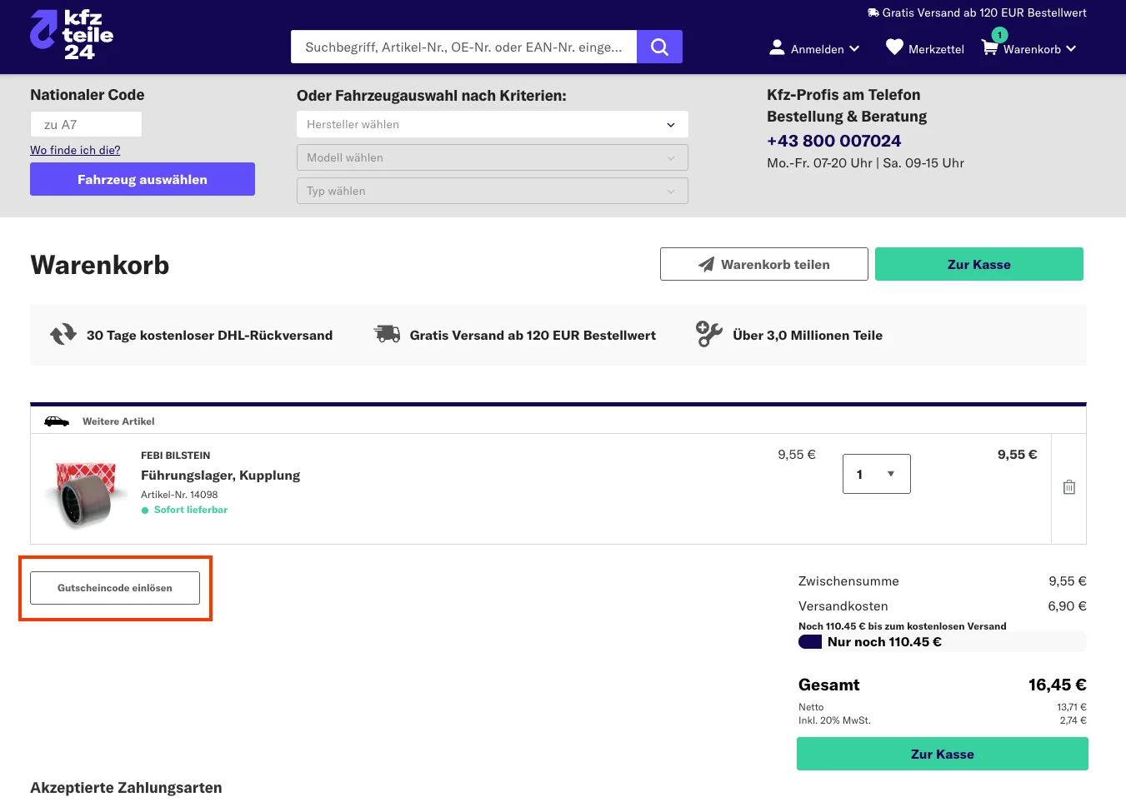The height and width of the screenshot is (802, 1126).
Task: Click phone number +43 800 007024
Action: pyautogui.click(x=833, y=141)
